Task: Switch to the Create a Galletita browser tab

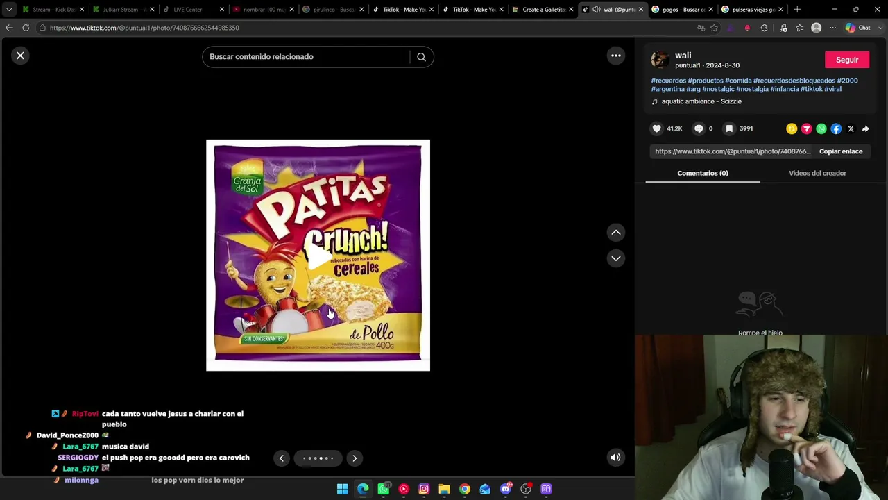Action: click(543, 10)
